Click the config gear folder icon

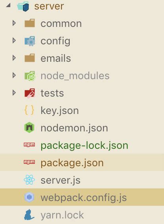point(30,41)
